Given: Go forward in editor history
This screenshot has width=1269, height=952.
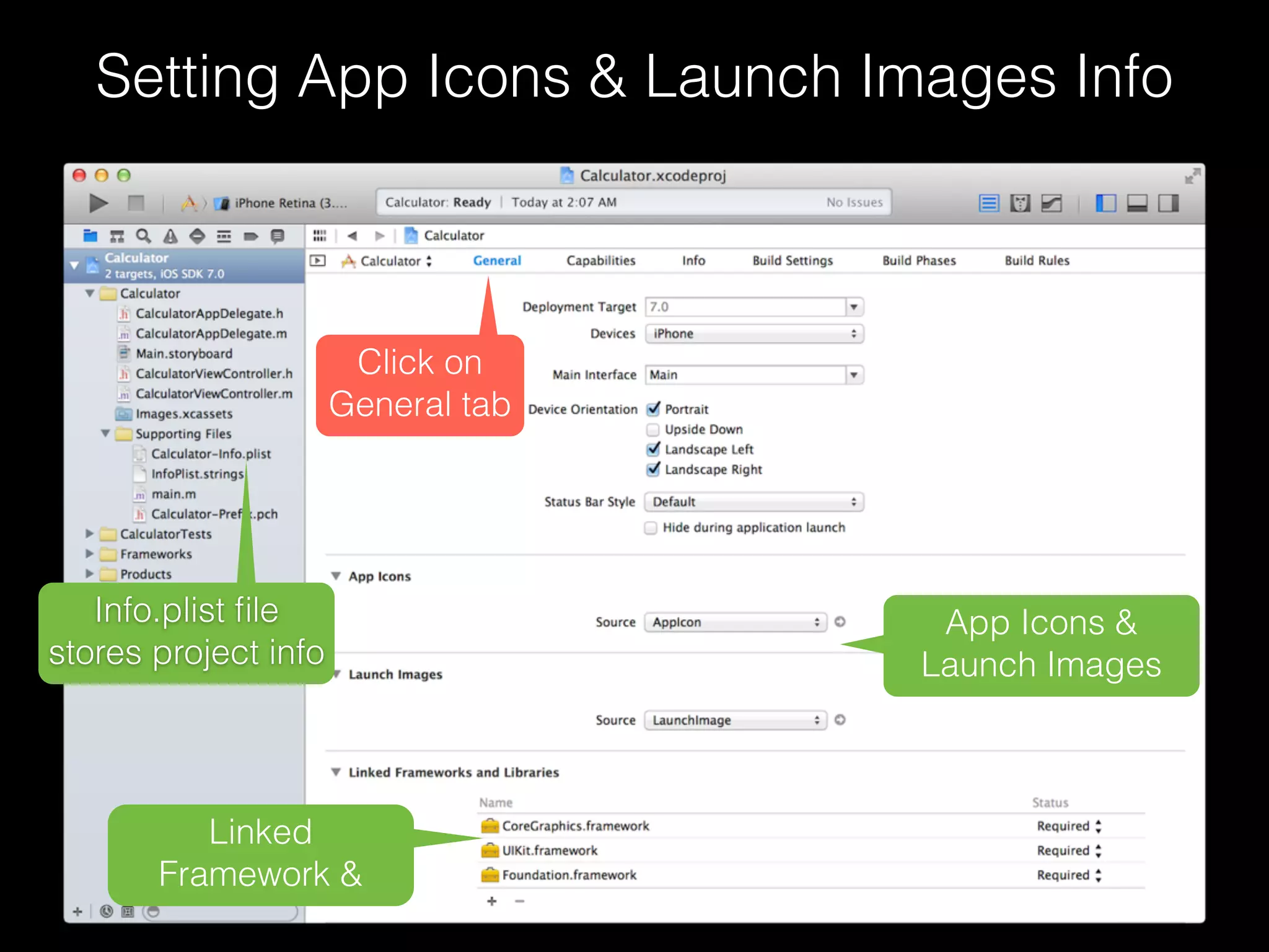Looking at the screenshot, I should pos(380,236).
